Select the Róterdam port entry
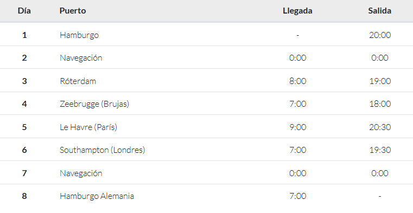413x213 pixels. pyautogui.click(x=78, y=81)
